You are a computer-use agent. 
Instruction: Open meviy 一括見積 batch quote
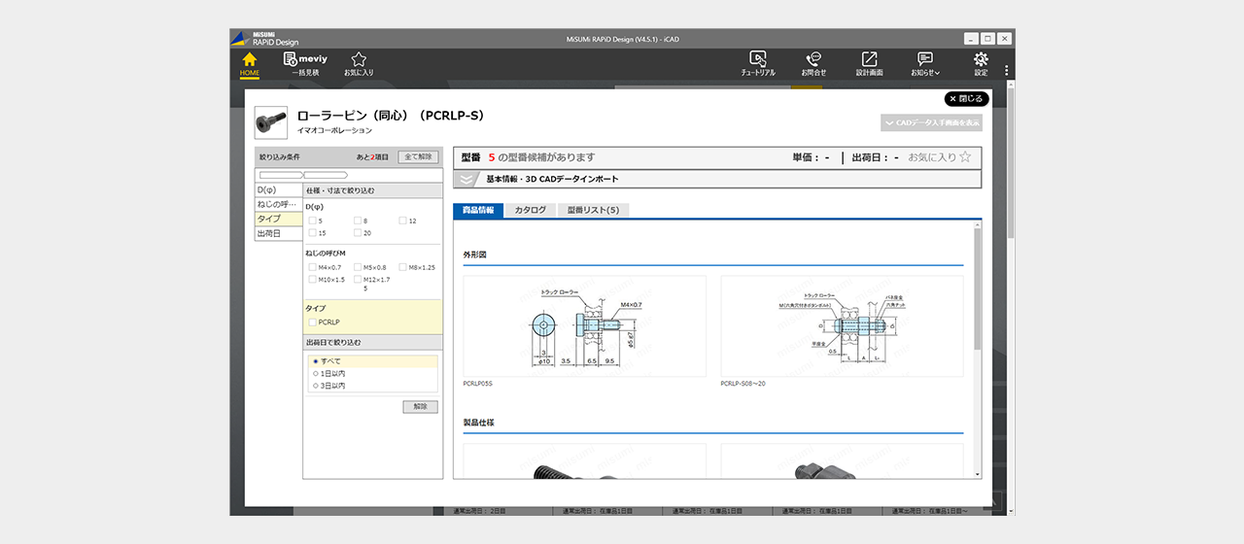point(304,63)
